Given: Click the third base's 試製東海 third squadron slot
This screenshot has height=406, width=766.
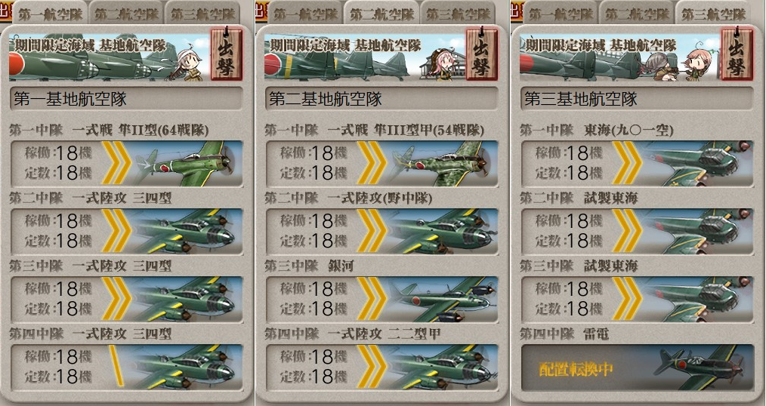Looking at the screenshot, I should [x=638, y=299].
